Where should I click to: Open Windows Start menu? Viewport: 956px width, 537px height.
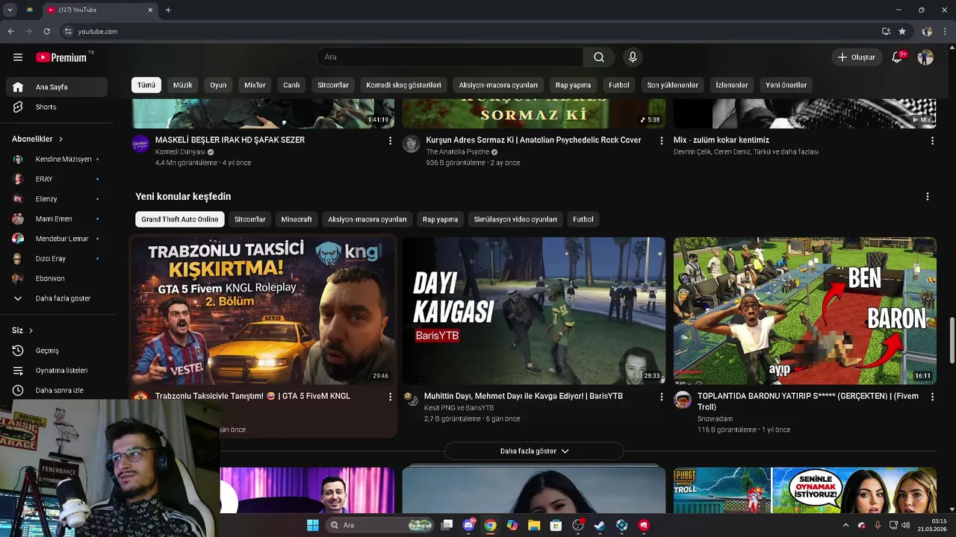point(312,525)
